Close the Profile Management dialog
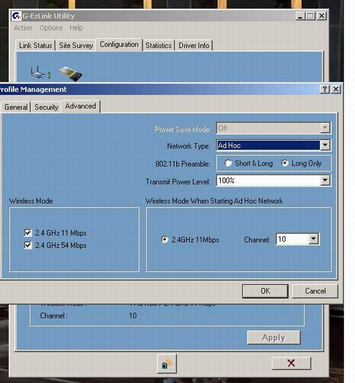 click(x=336, y=89)
